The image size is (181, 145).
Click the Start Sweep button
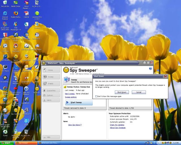[x=79, y=103]
